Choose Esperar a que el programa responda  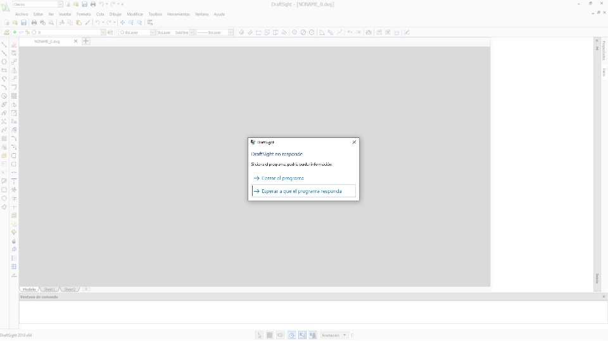[x=301, y=191]
